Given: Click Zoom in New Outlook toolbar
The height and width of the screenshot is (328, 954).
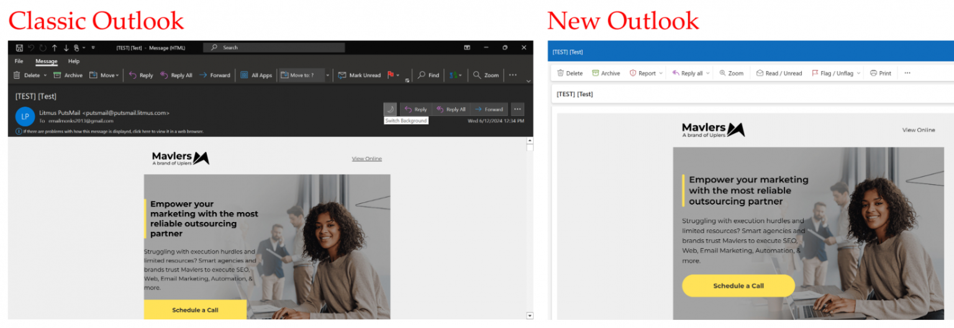Looking at the screenshot, I should (x=731, y=73).
